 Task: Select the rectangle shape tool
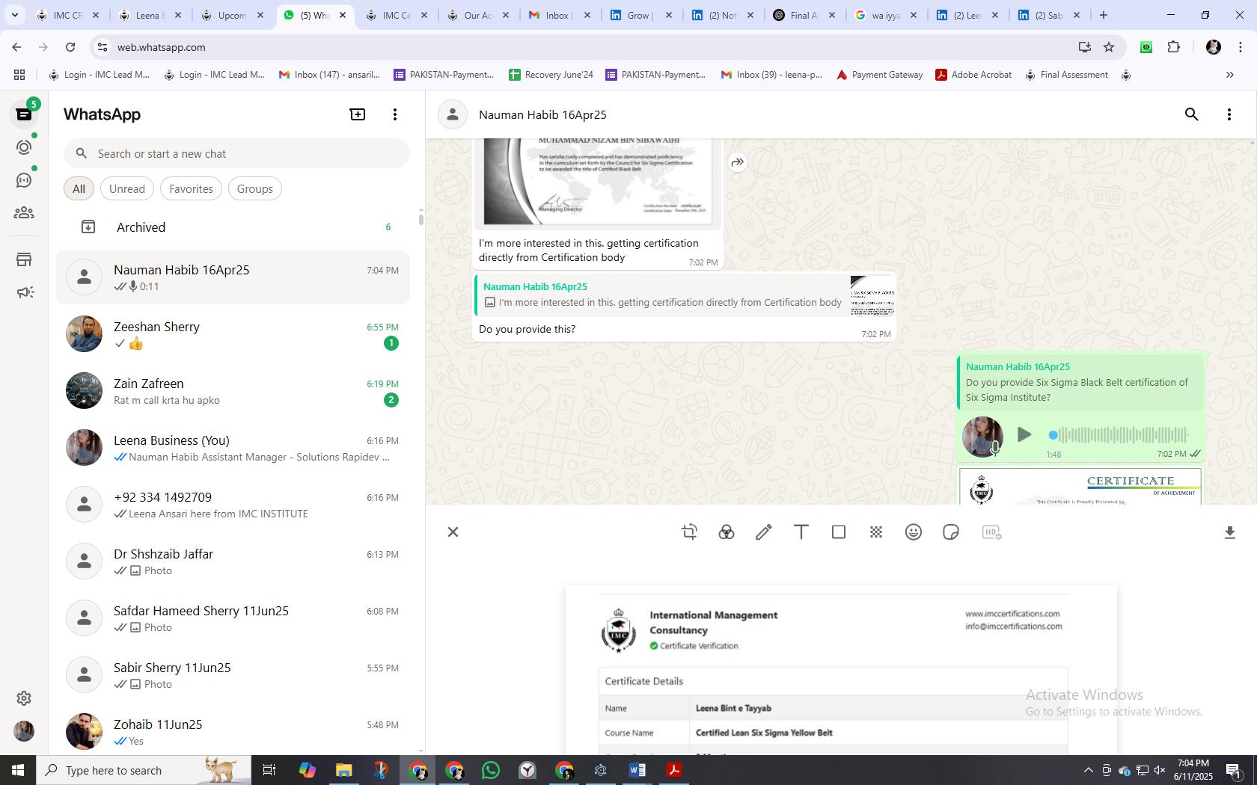point(839,532)
